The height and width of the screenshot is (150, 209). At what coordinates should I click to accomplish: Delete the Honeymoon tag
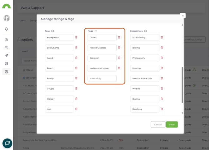(76, 37)
